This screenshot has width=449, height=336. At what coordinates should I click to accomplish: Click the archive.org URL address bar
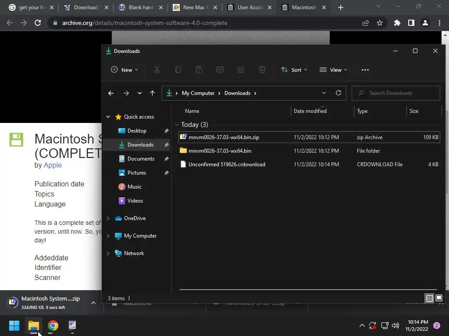pos(145,23)
